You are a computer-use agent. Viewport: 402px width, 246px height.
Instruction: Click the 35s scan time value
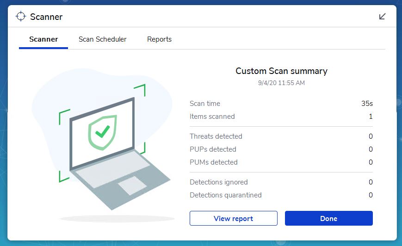pyautogui.click(x=367, y=104)
